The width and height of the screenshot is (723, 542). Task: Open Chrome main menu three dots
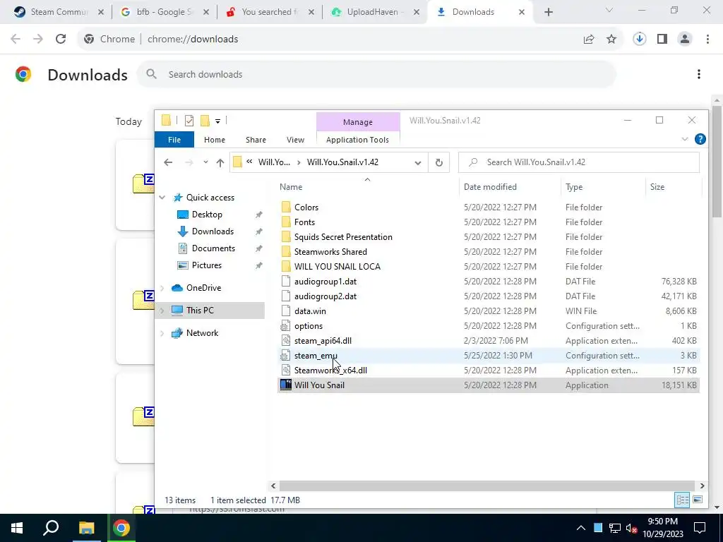tap(707, 40)
